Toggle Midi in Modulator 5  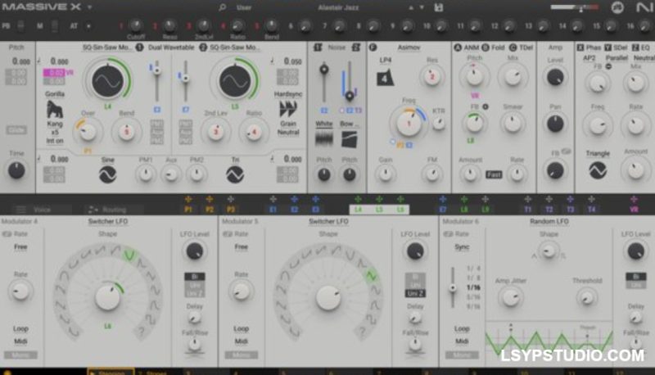pyautogui.click(x=241, y=341)
